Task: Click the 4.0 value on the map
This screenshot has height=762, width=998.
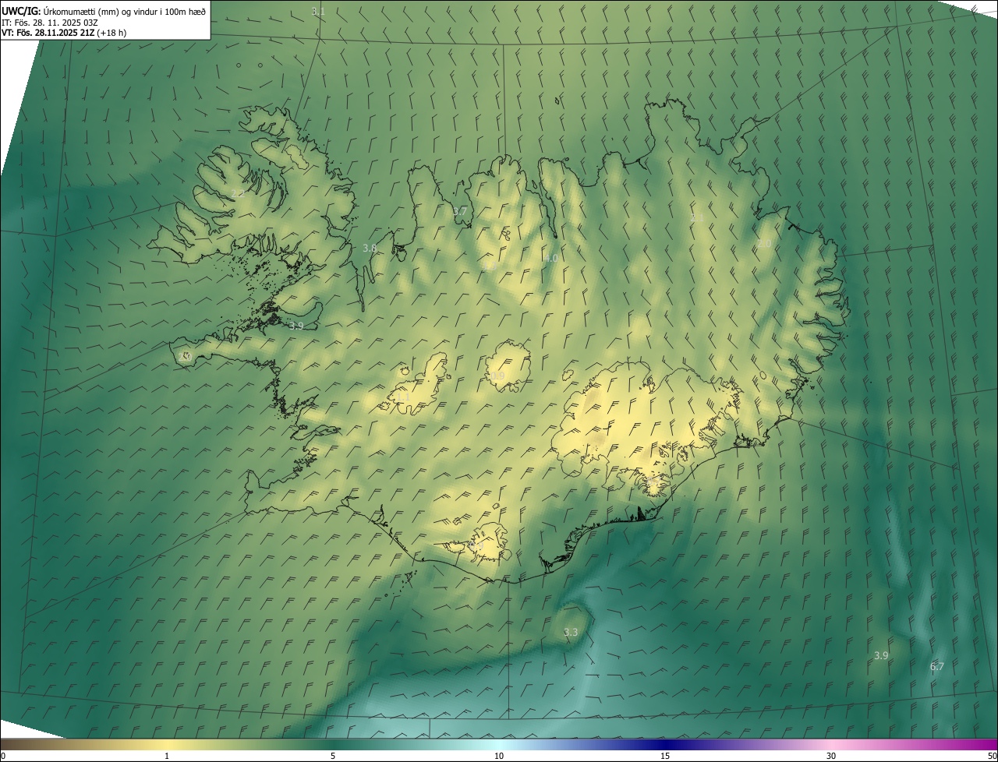Action: click(550, 258)
